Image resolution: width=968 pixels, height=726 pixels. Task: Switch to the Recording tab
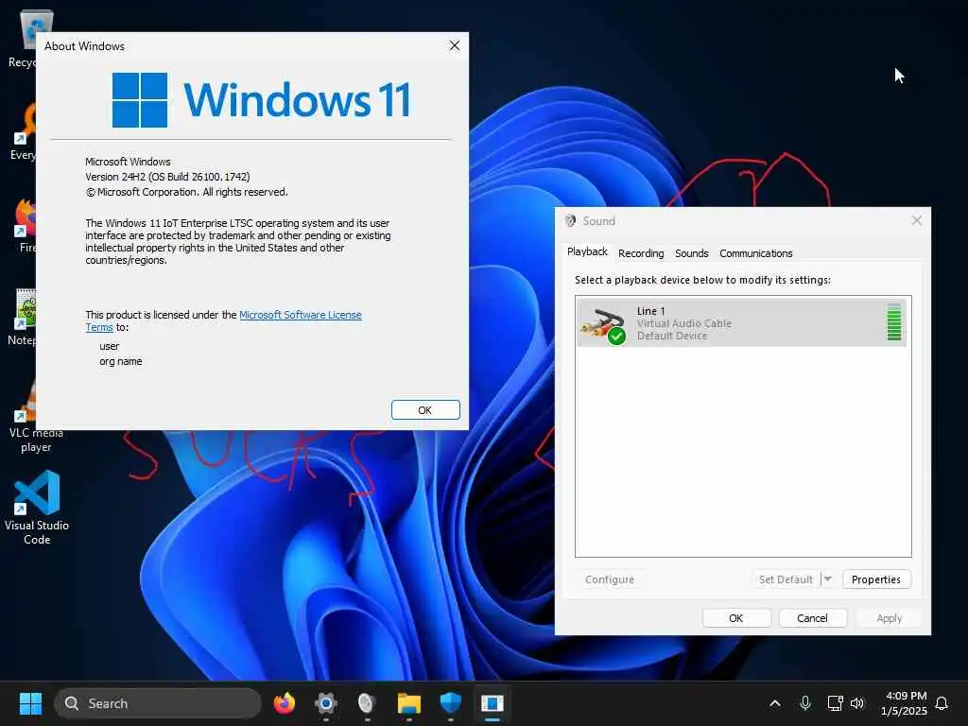pyautogui.click(x=641, y=253)
